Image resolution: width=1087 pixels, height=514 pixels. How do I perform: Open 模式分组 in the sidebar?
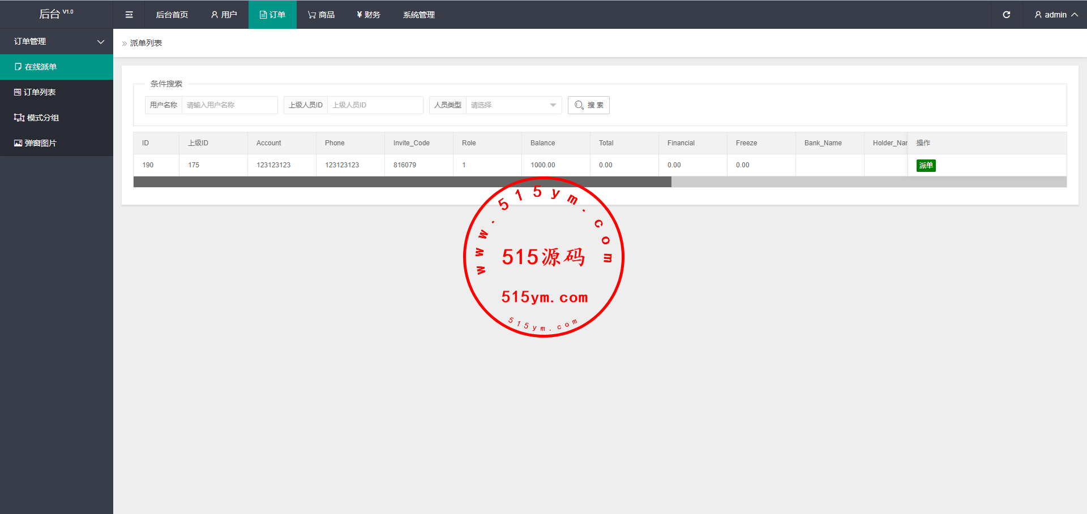click(42, 118)
